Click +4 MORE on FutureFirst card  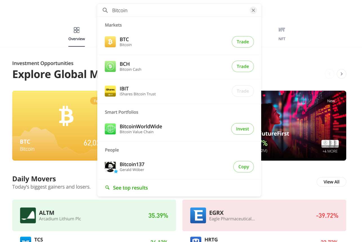pos(330,151)
